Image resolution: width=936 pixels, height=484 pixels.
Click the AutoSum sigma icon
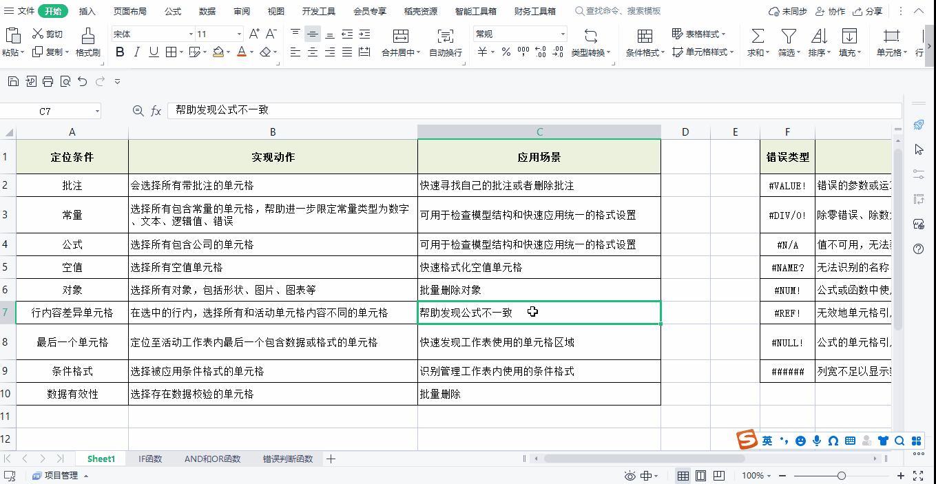(x=758, y=36)
